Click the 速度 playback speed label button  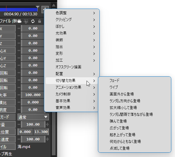click(8, 139)
